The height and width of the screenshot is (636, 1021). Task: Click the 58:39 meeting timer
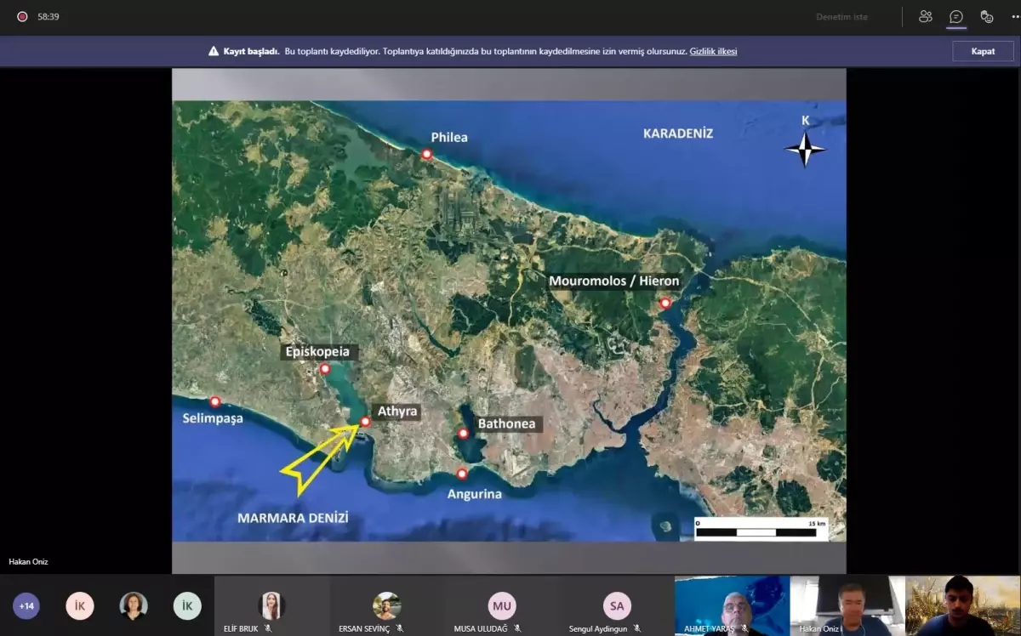(x=48, y=16)
